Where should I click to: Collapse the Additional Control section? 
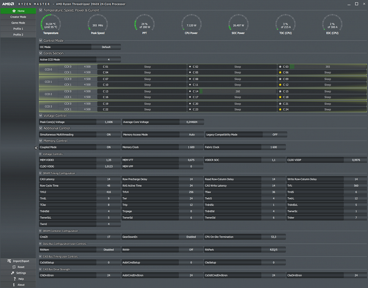(x=41, y=128)
